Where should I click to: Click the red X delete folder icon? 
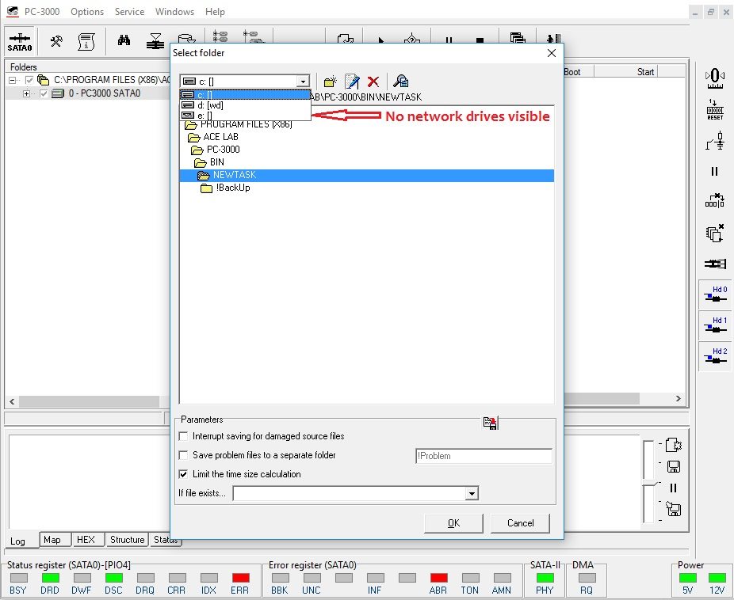pyautogui.click(x=373, y=82)
